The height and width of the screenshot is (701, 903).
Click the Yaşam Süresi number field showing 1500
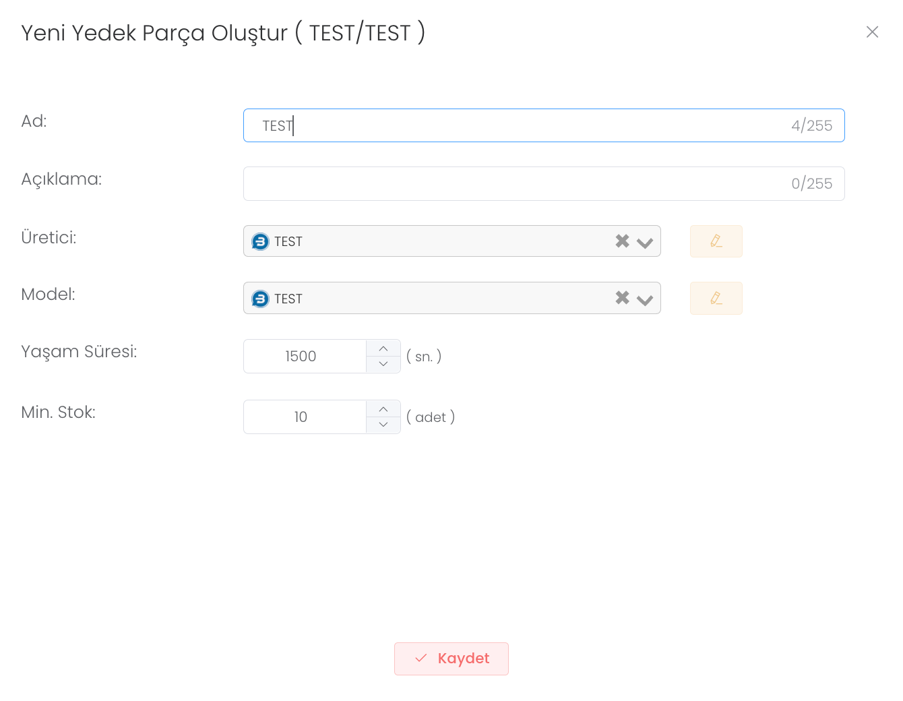[x=305, y=356]
